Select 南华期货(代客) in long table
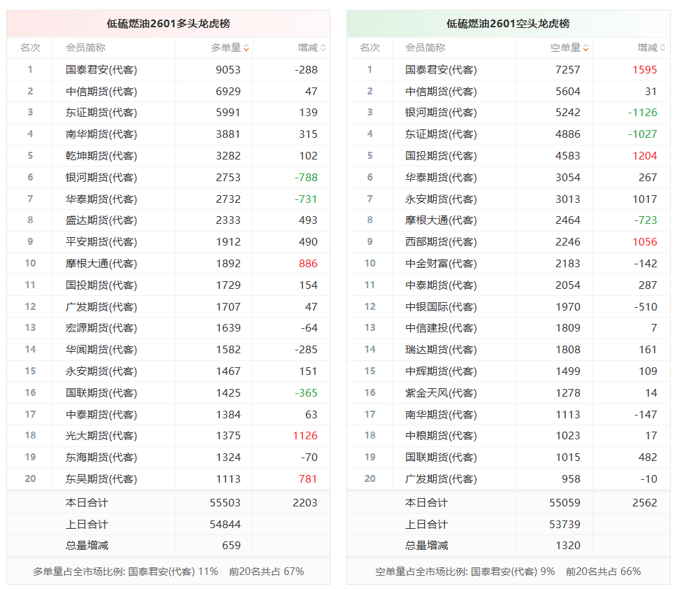 point(101,134)
